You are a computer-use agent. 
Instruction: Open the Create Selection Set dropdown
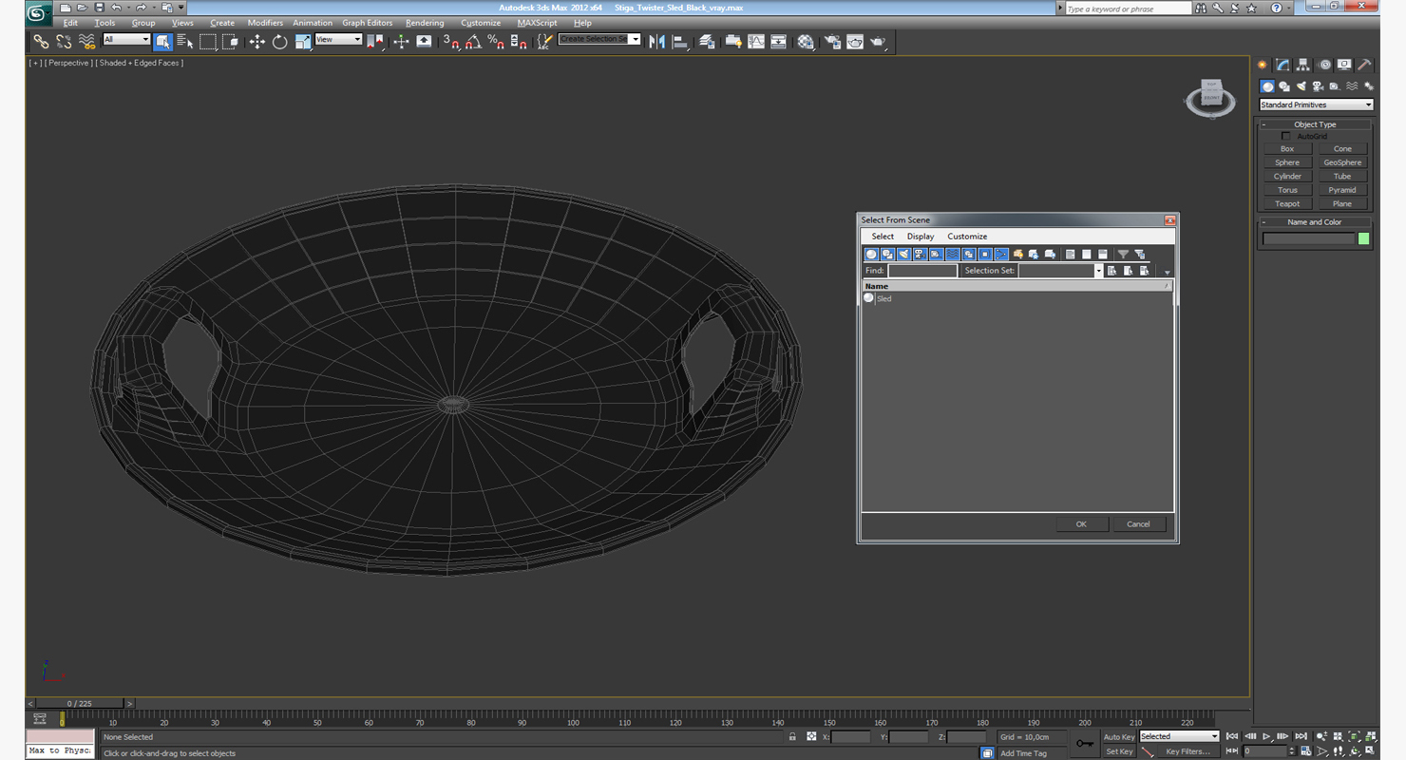636,40
